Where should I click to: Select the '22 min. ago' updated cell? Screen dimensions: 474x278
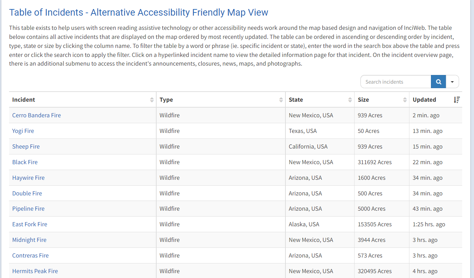tap(436, 162)
